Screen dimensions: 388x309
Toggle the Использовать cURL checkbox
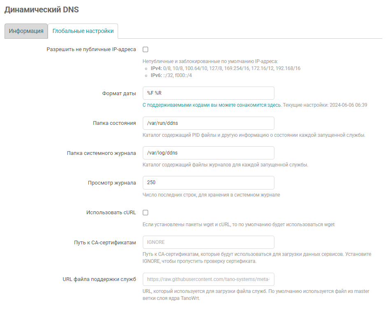pyautogui.click(x=145, y=213)
